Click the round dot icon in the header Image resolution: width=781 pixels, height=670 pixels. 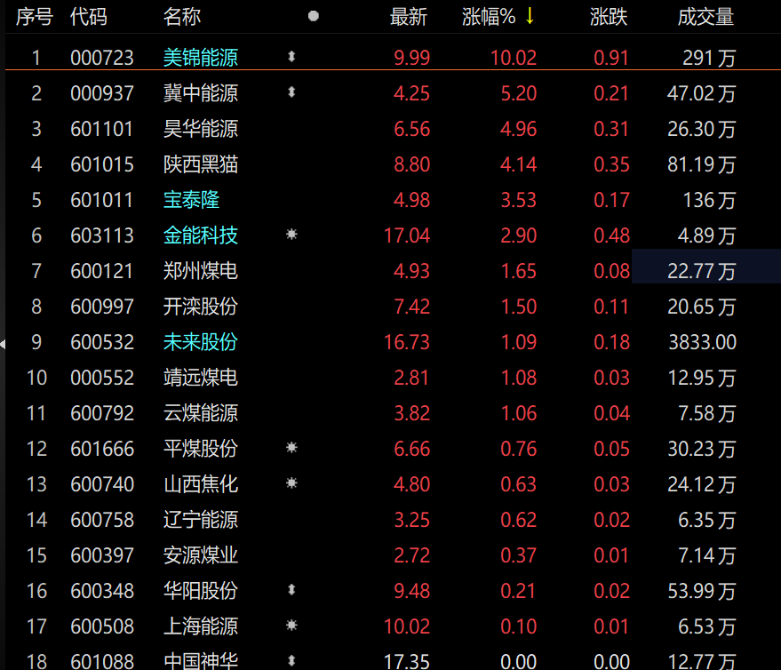[x=314, y=16]
